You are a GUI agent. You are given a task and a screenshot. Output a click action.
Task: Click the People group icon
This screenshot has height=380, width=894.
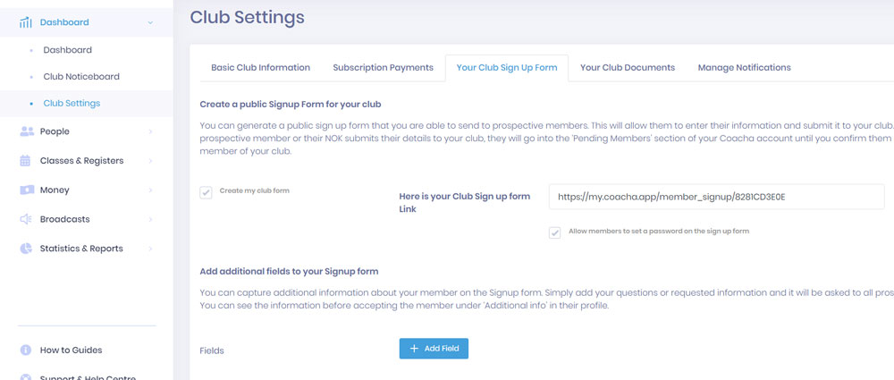coord(26,131)
